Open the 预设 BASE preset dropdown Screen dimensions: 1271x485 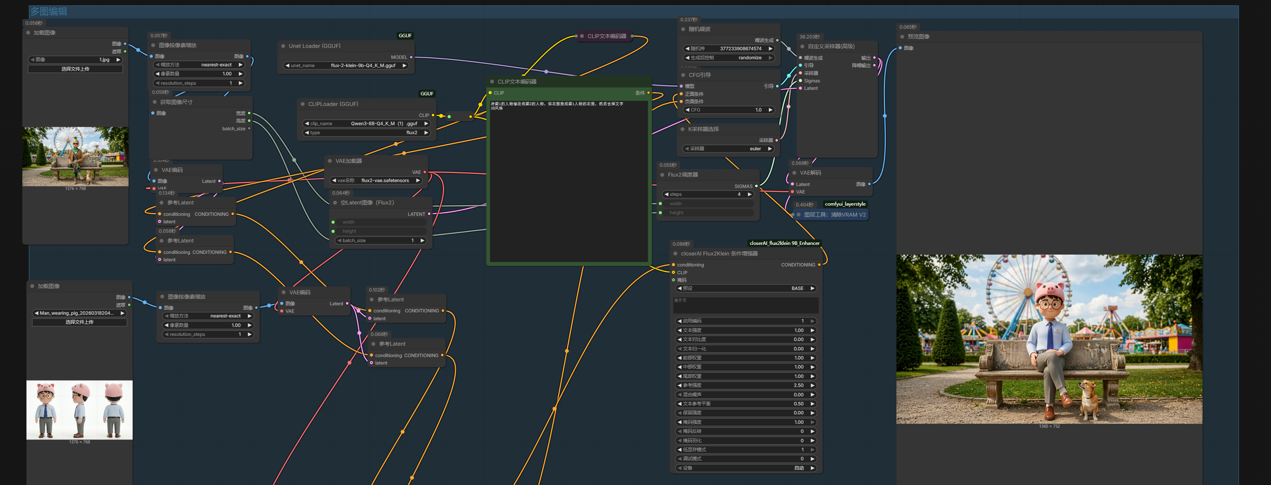pos(745,289)
